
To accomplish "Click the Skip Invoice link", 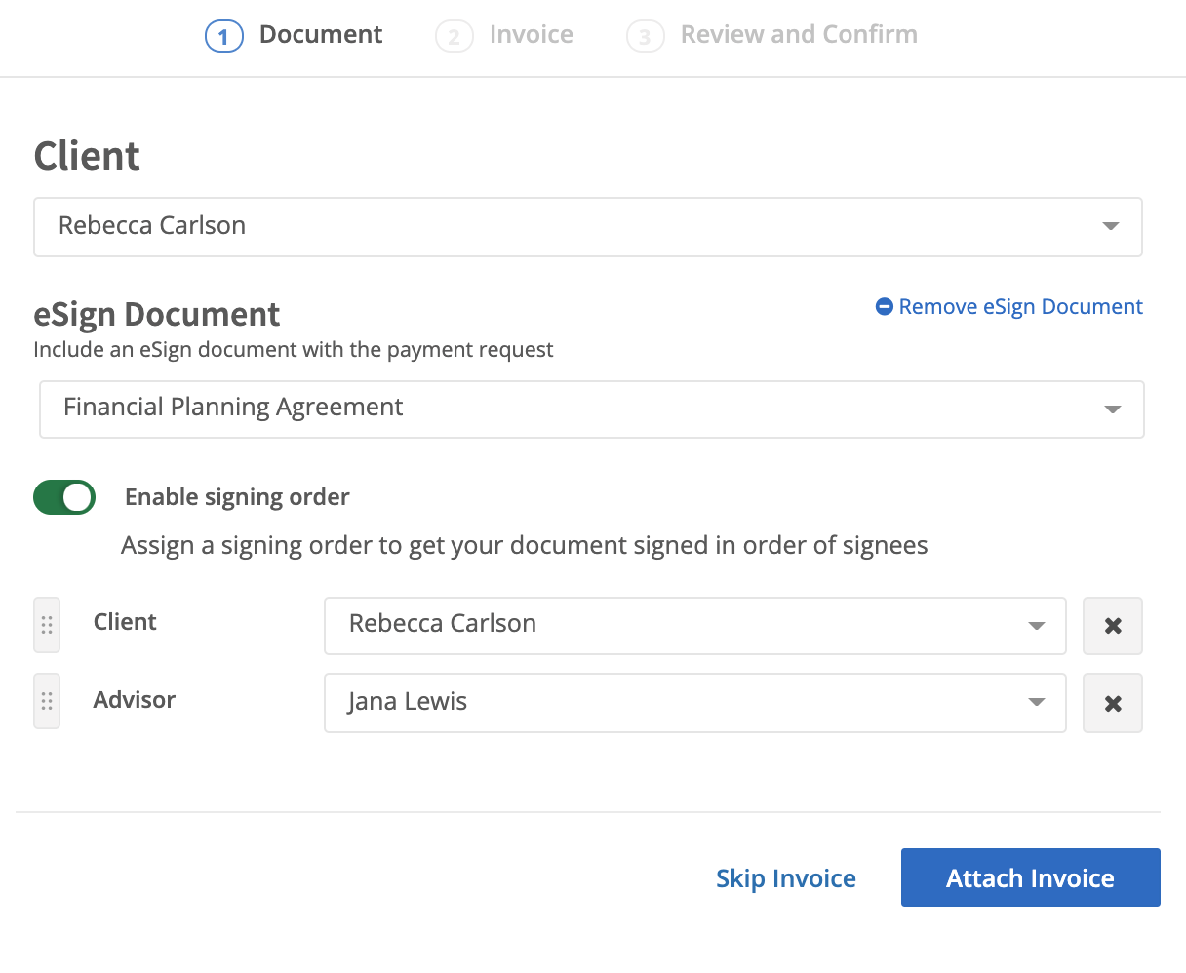I will [x=785, y=878].
